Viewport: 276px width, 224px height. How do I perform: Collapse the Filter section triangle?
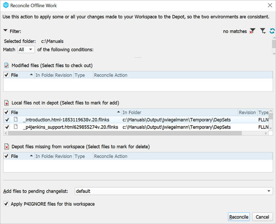click(x=5, y=31)
